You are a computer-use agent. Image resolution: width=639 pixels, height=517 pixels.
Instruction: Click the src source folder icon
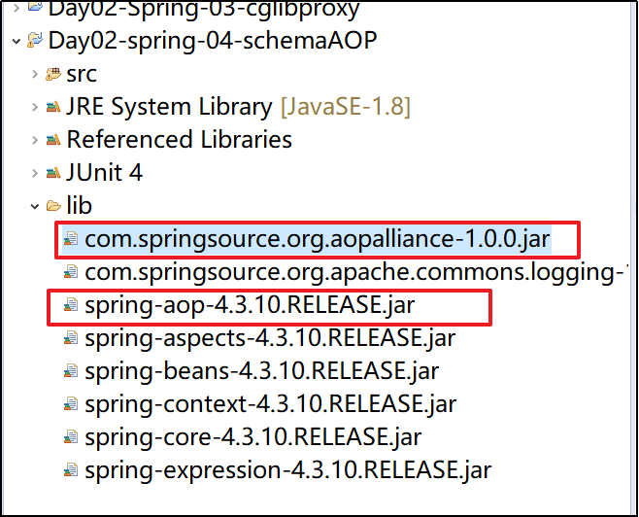click(53, 74)
